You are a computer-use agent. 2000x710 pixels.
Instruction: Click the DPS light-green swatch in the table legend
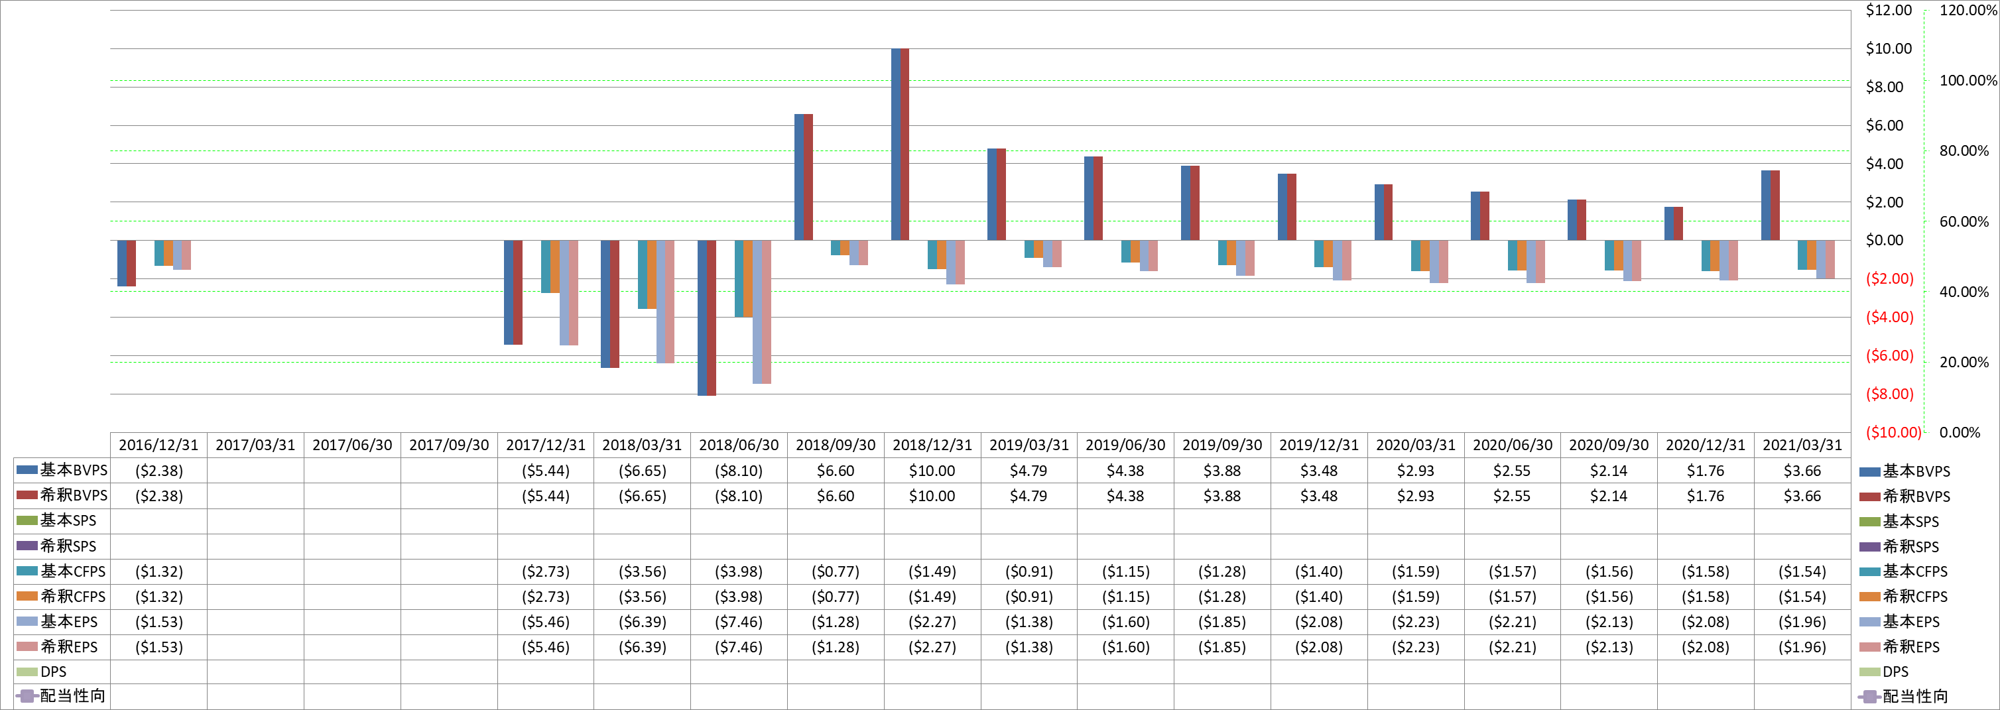tap(27, 671)
